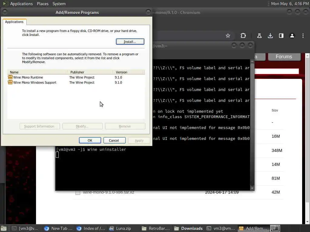Click the Chromium page vertical scrollbar
The width and height of the screenshot is (310, 232).
[x=307, y=138]
